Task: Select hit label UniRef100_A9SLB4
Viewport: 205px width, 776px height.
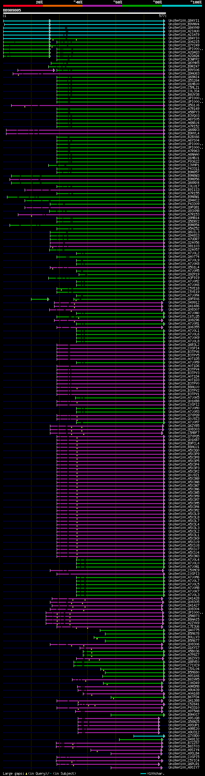Action: click(x=184, y=753)
